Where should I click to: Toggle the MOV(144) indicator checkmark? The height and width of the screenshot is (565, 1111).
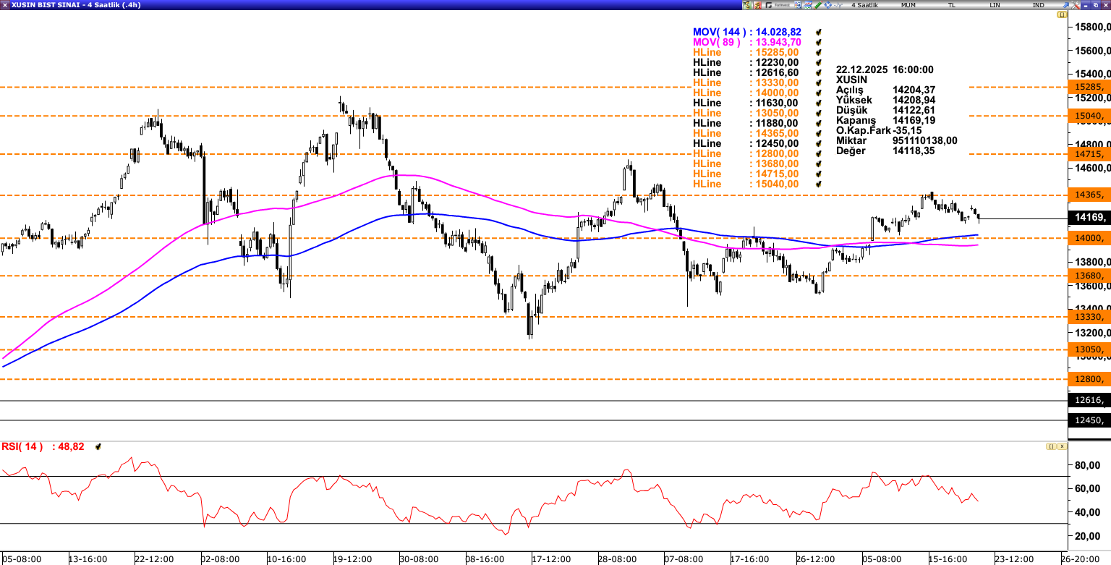pos(819,33)
